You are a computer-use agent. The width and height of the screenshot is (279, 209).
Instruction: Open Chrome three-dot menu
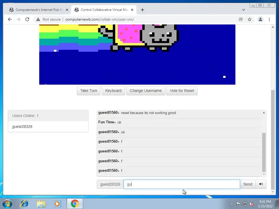[269, 19]
